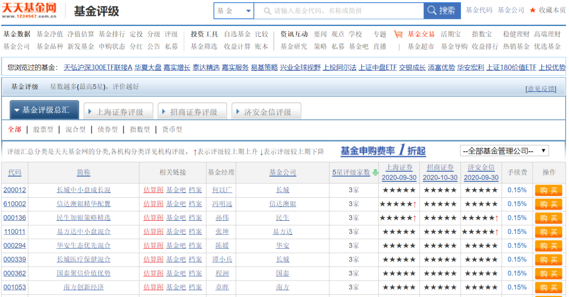Filter by 混合型 fund type

pyautogui.click(x=75, y=130)
